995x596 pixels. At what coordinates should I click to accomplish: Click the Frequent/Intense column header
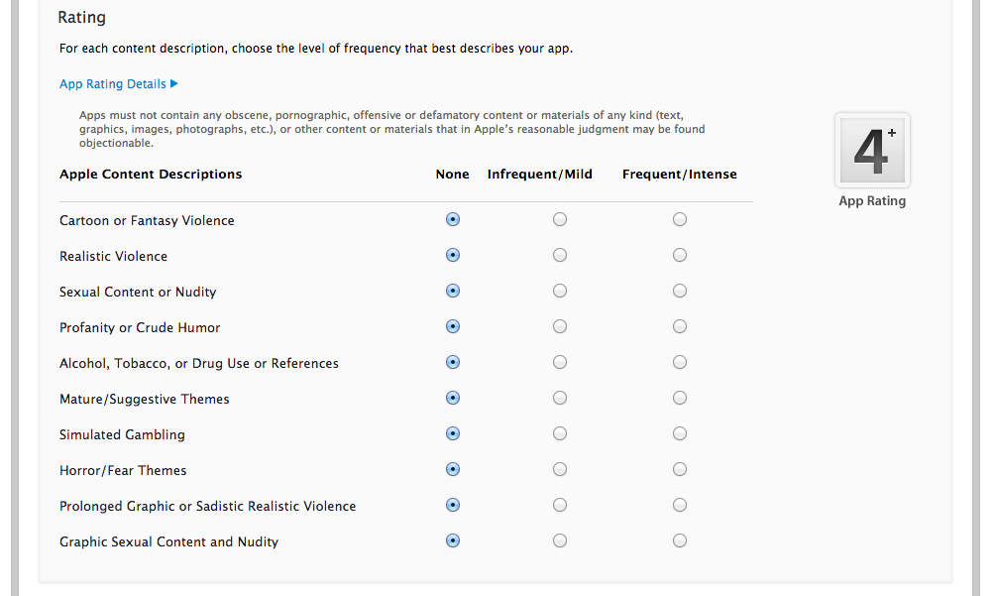(x=679, y=174)
